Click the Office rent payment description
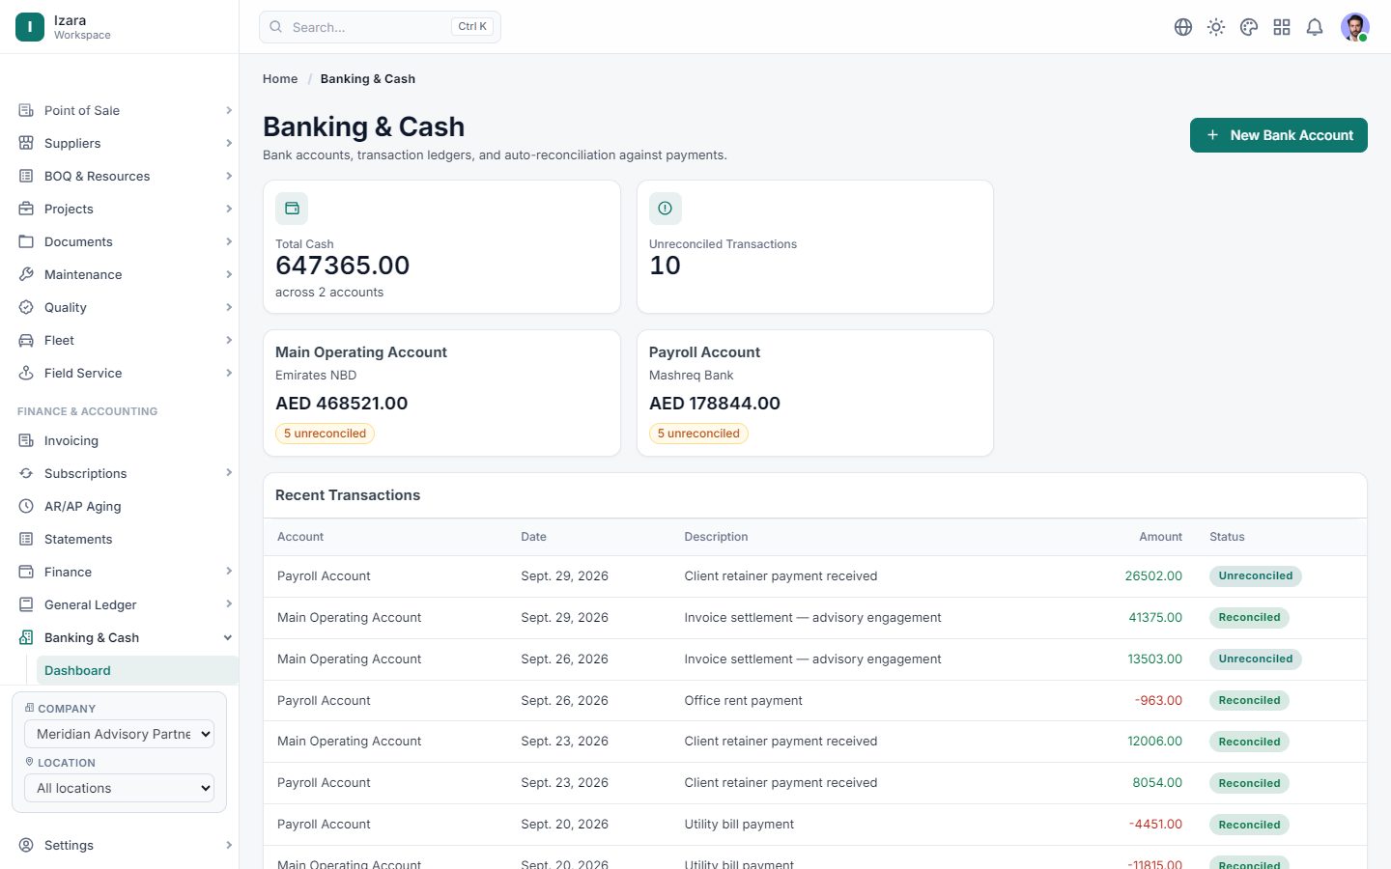 point(743,701)
